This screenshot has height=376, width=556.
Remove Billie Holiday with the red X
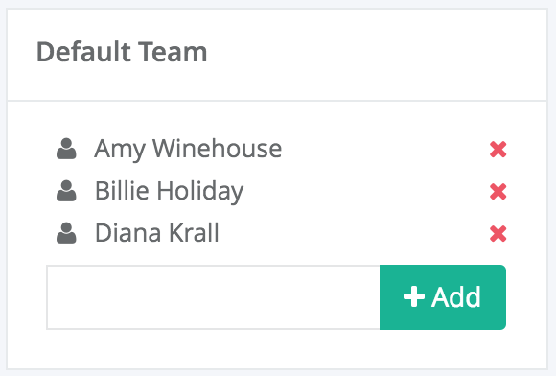(x=498, y=191)
